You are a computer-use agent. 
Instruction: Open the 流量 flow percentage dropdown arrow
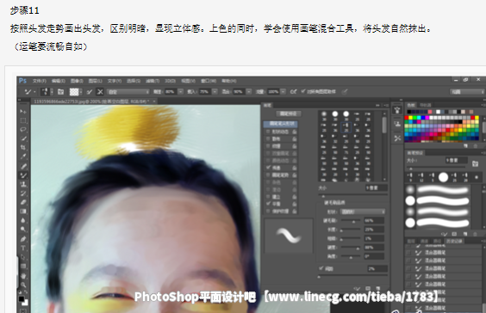coord(283,91)
